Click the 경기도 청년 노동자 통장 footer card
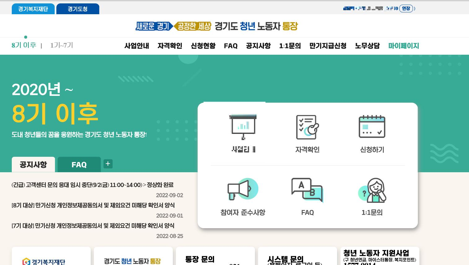The height and width of the screenshot is (265, 469). coord(133,256)
